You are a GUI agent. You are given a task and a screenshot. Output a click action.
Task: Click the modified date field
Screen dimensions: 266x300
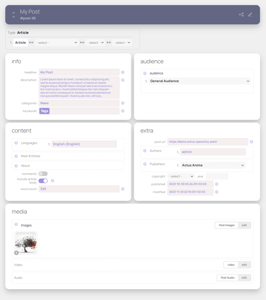pyautogui.click(x=190, y=192)
